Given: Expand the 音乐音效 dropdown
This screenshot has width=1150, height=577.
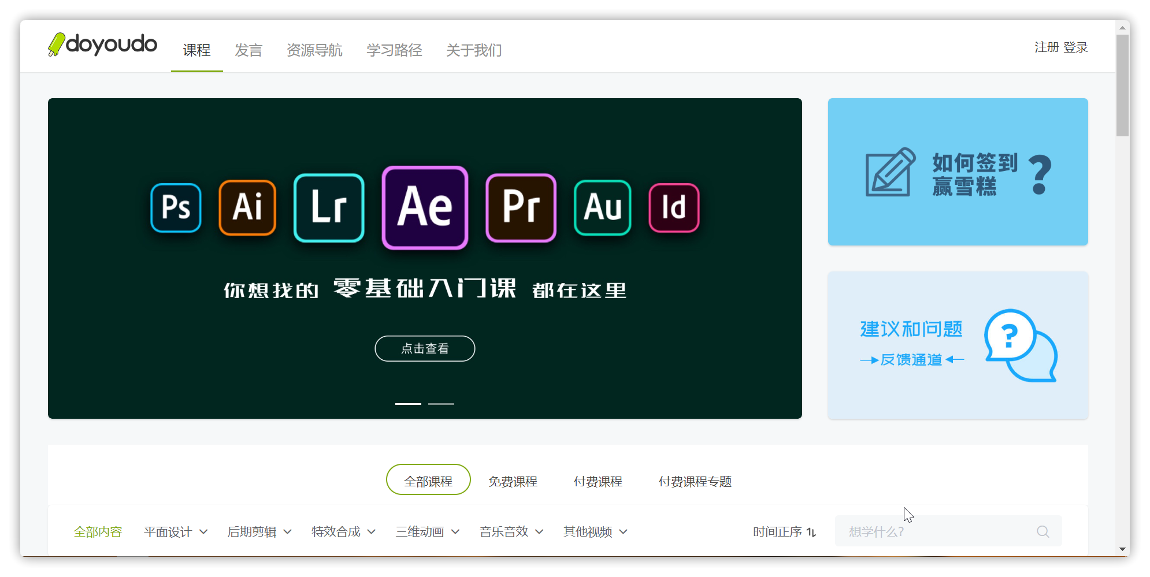Looking at the screenshot, I should tap(511, 532).
